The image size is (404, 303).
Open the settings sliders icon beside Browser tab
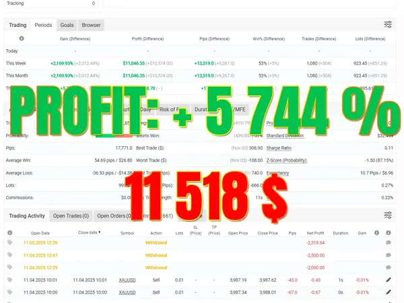(388, 24)
